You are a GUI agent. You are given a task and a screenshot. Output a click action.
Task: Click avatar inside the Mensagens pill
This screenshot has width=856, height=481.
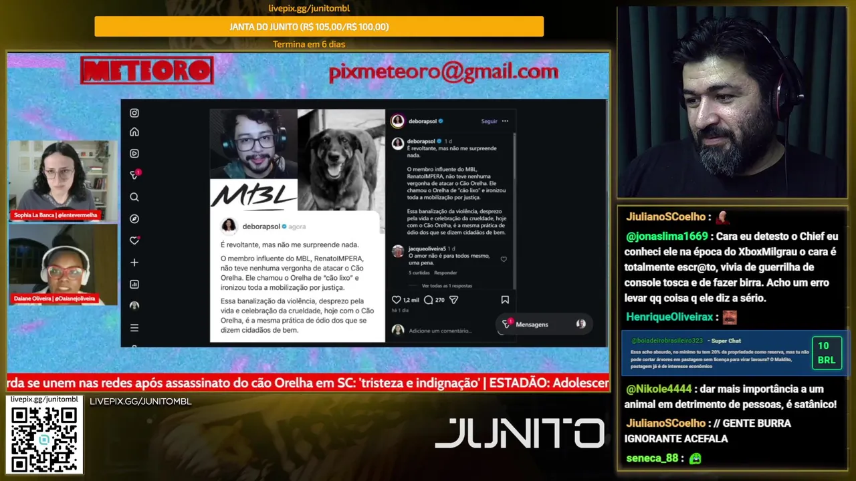580,324
